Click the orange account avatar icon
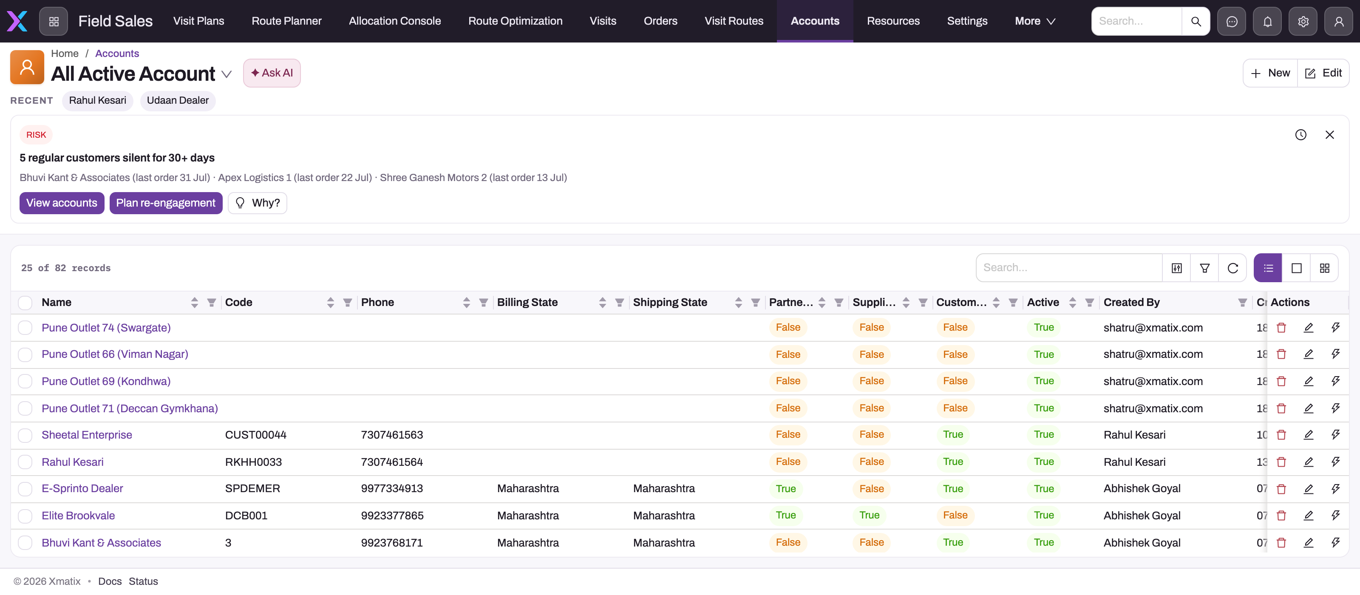This screenshot has width=1360, height=595. click(27, 67)
